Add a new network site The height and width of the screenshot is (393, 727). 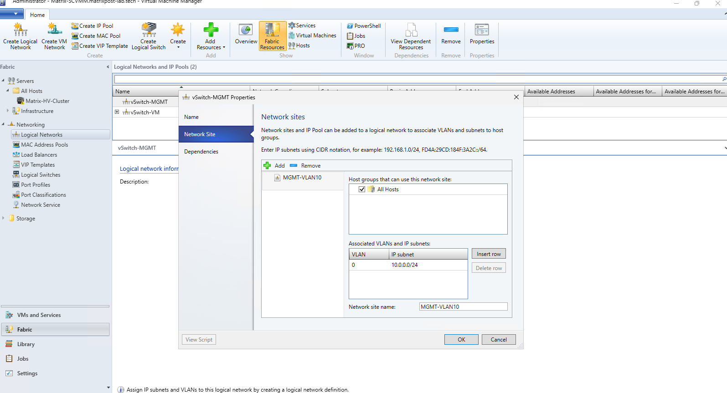coord(274,166)
